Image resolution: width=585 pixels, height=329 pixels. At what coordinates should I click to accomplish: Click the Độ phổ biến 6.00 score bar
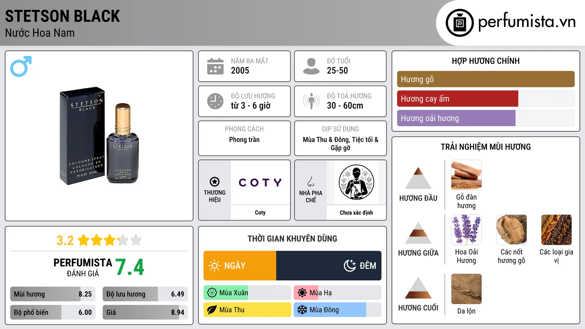point(53,312)
